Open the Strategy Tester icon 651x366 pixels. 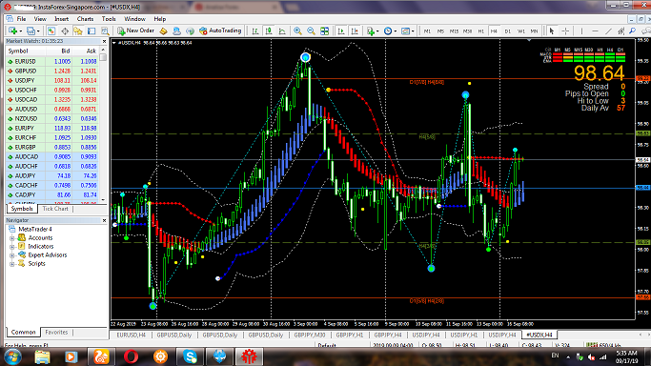pyautogui.click(x=105, y=30)
